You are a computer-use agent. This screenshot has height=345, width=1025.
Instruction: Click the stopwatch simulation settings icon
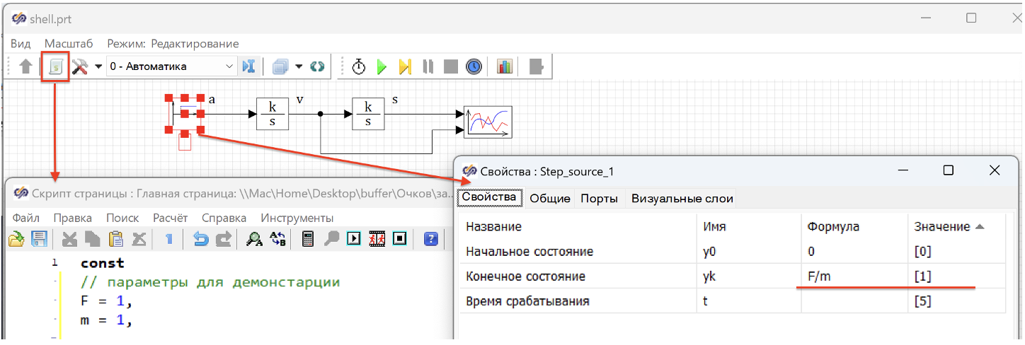point(359,66)
